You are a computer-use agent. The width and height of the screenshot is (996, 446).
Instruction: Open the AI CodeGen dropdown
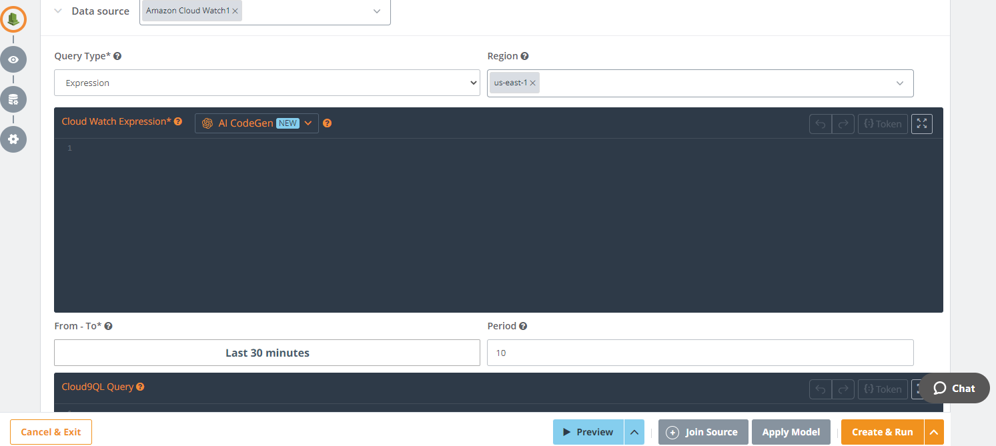257,123
